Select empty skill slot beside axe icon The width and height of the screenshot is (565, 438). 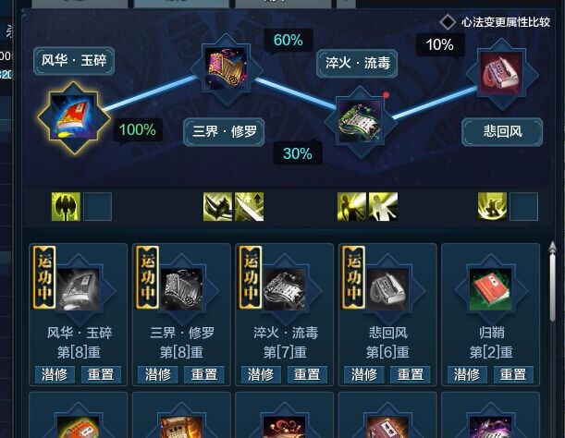(98, 206)
